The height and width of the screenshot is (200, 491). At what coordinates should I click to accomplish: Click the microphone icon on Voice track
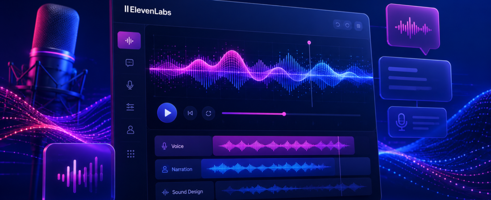164,146
